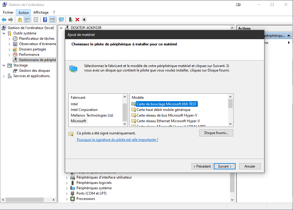Open the Action menu
The image size is (293, 210).
coord(23,12)
